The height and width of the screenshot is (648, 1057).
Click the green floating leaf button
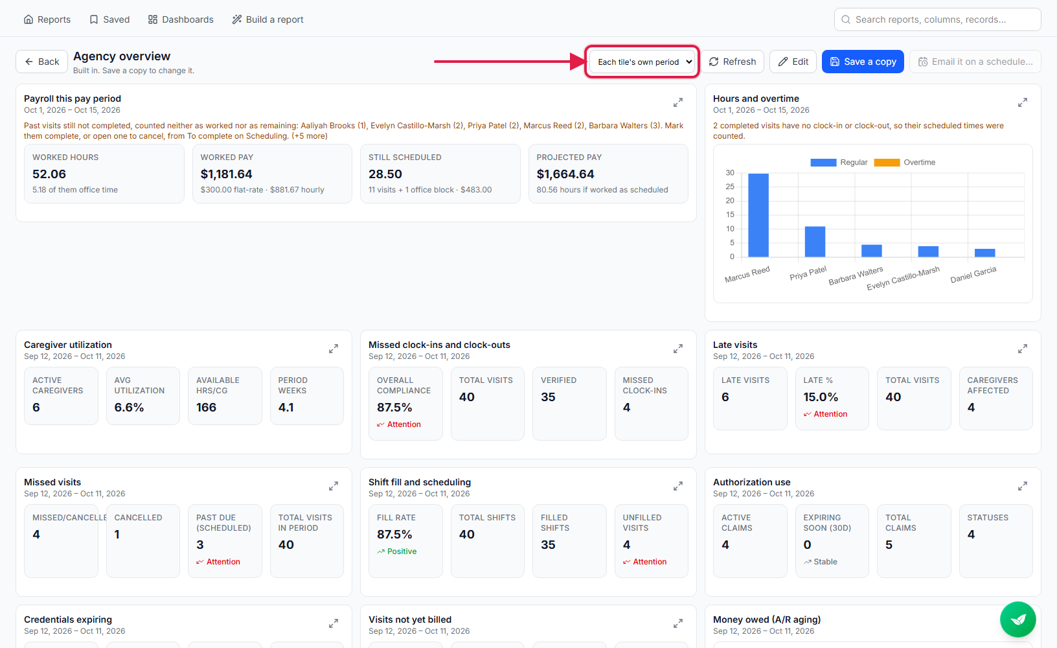point(1018,619)
